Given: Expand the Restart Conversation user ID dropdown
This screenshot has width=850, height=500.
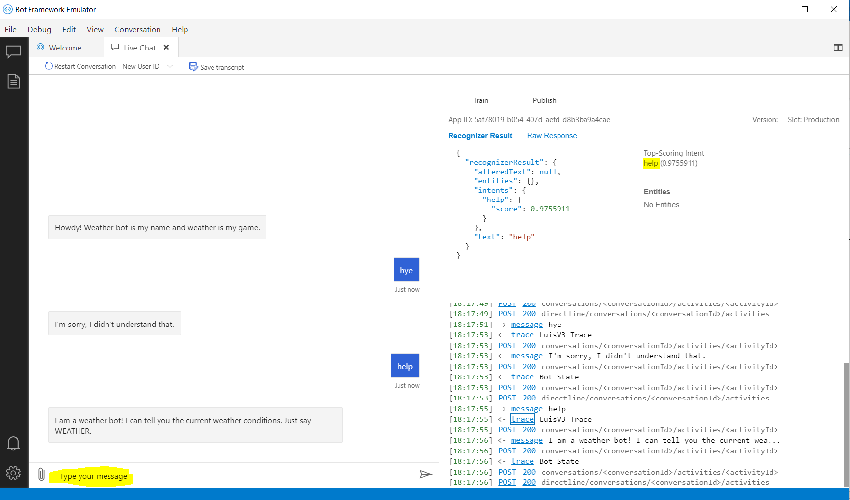Looking at the screenshot, I should [170, 66].
